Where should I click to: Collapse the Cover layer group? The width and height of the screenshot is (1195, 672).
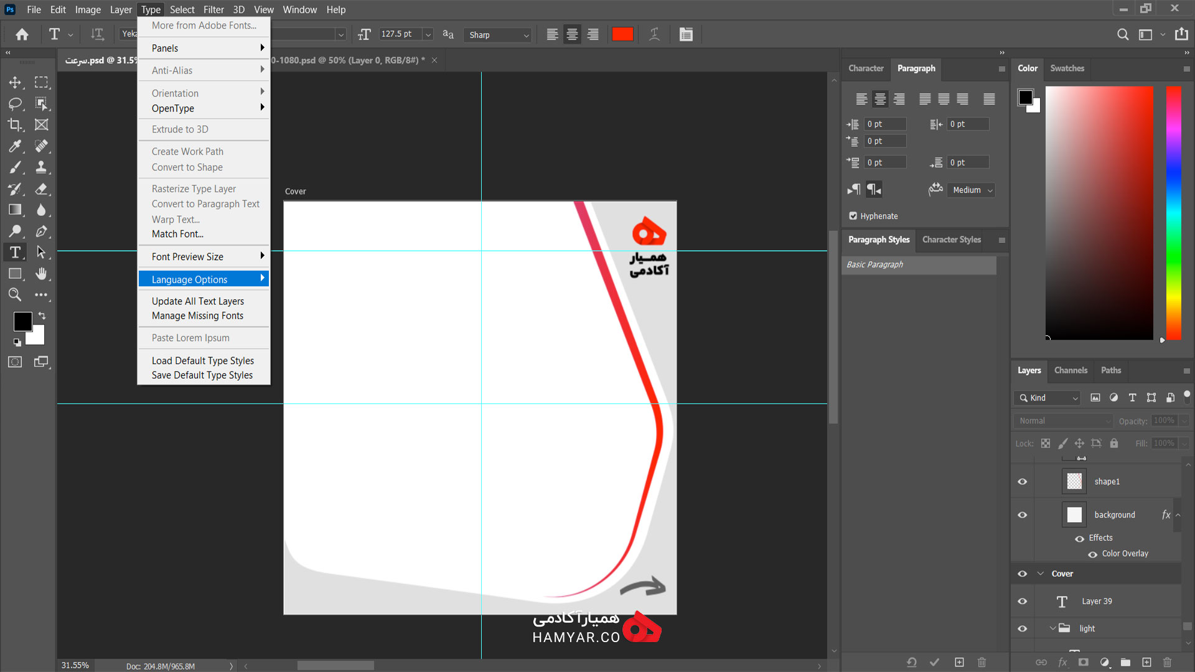(1041, 574)
